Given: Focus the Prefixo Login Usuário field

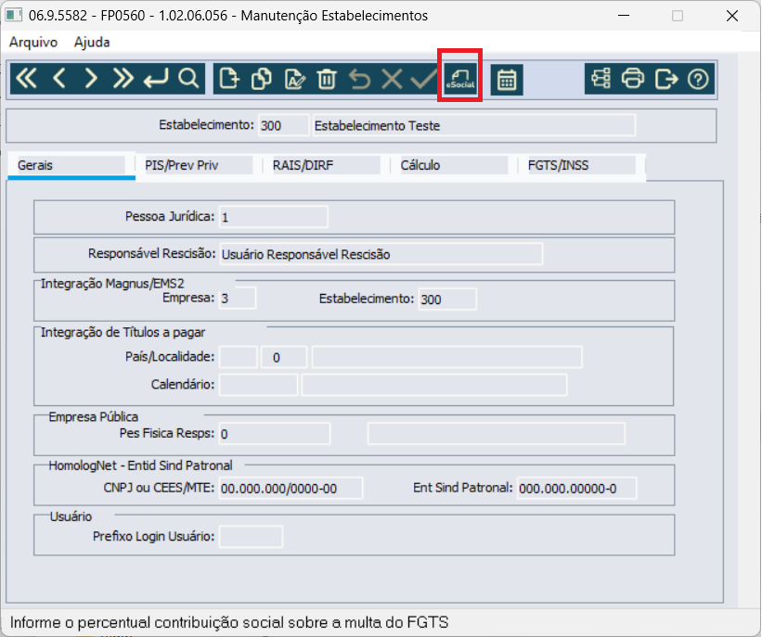Looking at the screenshot, I should [x=251, y=537].
